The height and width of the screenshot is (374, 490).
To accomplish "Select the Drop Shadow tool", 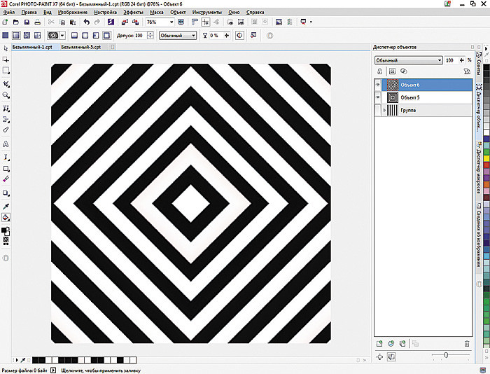I will (x=6, y=193).
